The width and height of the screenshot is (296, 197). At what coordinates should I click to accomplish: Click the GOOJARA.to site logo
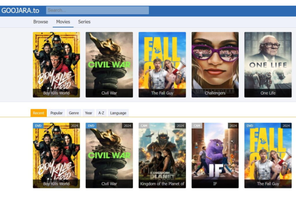[20, 11]
